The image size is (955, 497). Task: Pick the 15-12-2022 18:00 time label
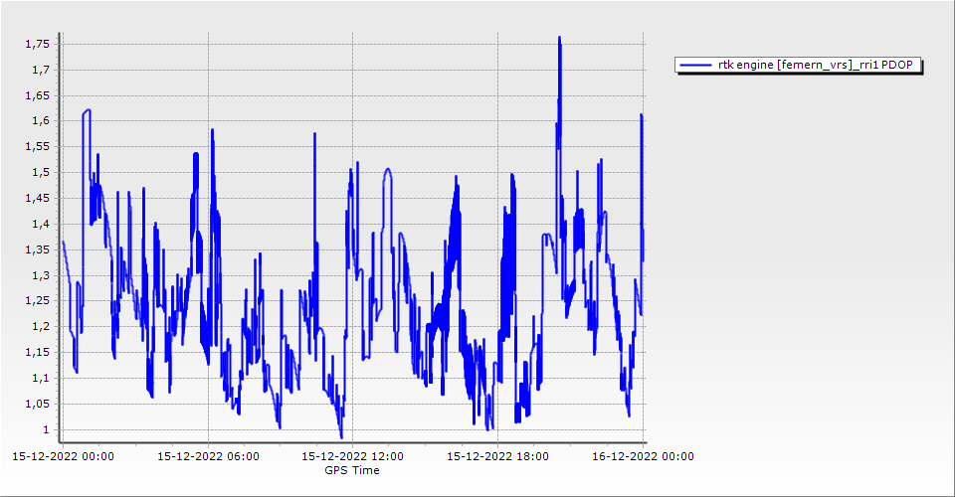coord(497,457)
